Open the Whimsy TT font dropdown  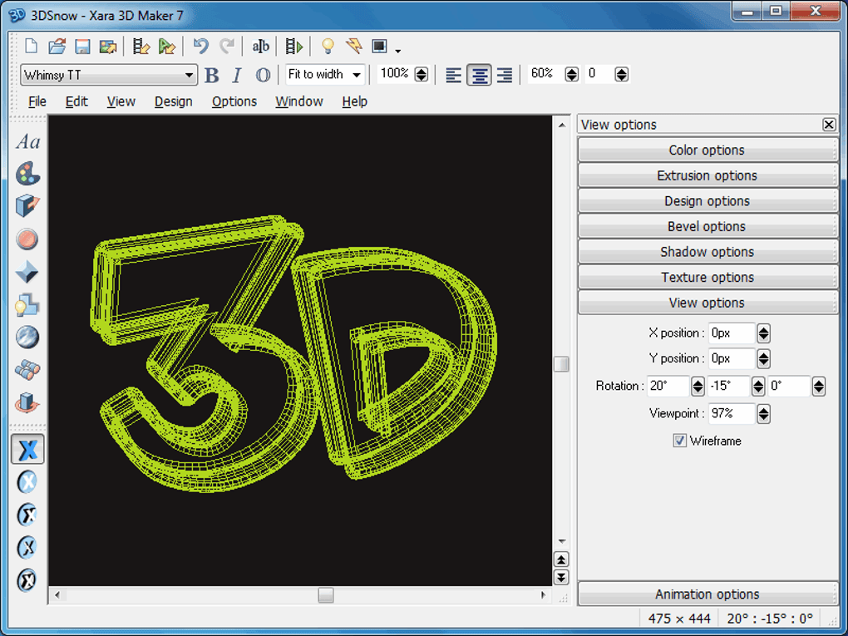pyautogui.click(x=189, y=75)
